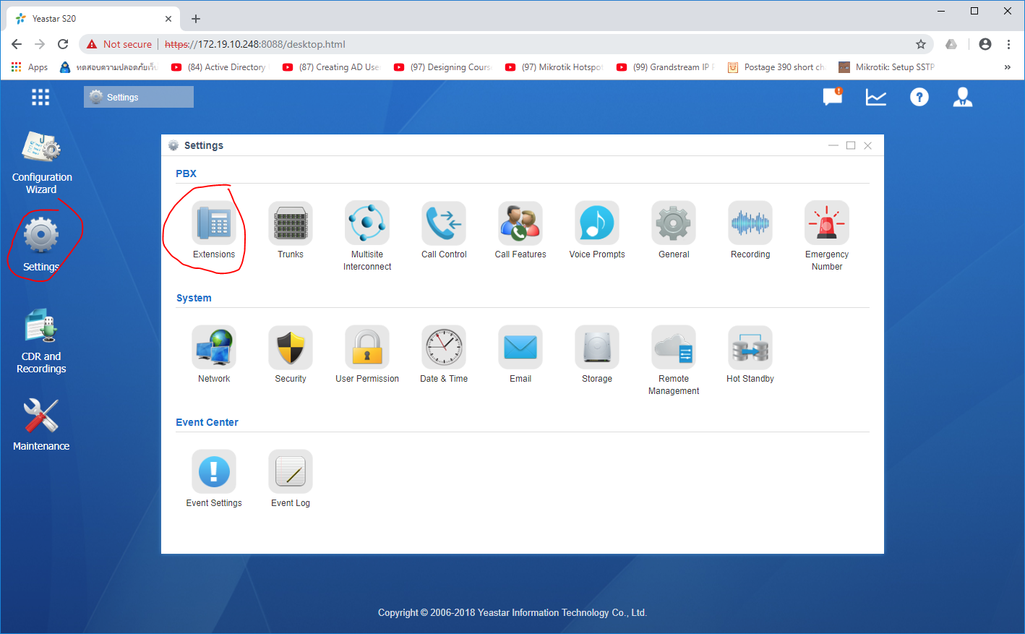
Task: Open Hot Standby settings
Action: click(750, 354)
